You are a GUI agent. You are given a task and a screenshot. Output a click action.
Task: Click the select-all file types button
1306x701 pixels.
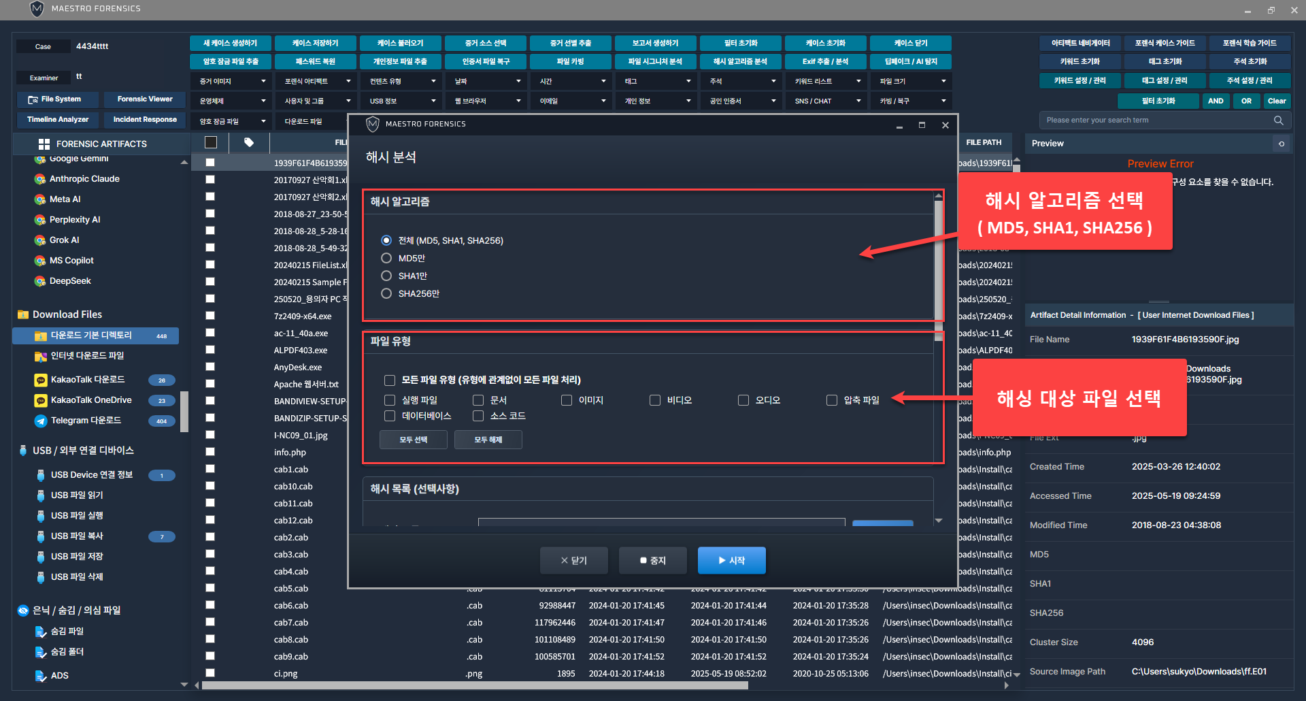[413, 440]
